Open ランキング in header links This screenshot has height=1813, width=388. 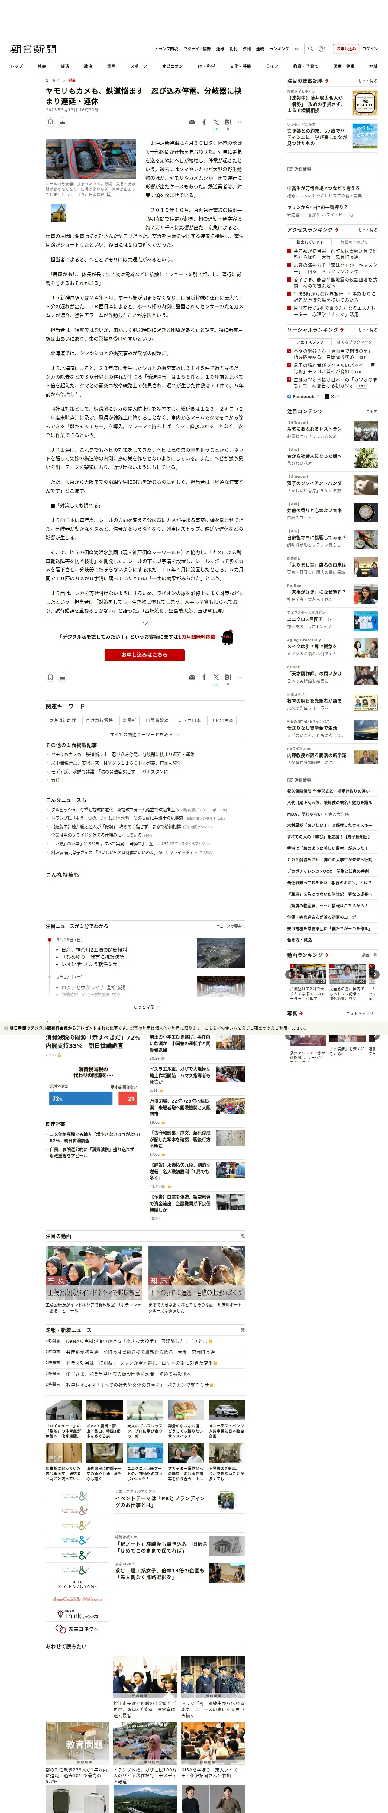pos(279,49)
